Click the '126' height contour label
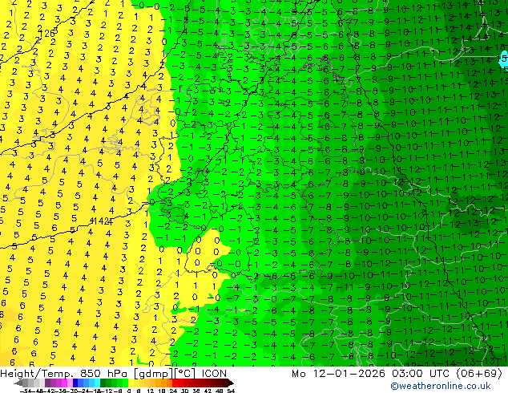 [x=47, y=34]
